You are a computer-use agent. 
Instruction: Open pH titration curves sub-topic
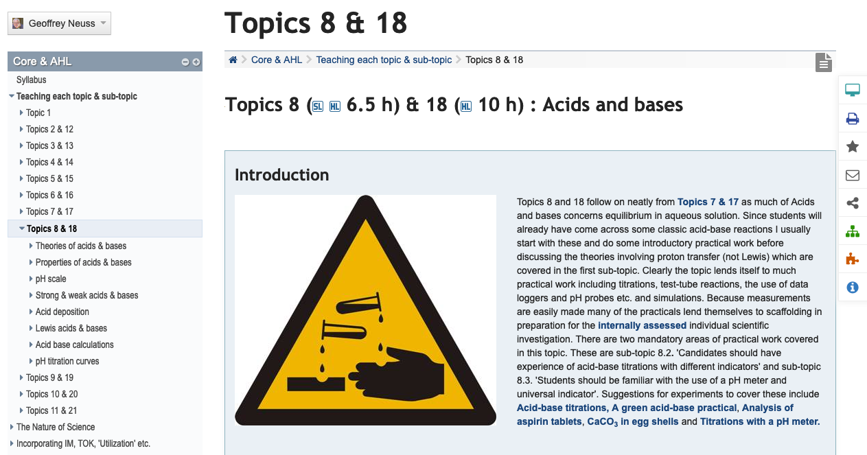point(67,361)
